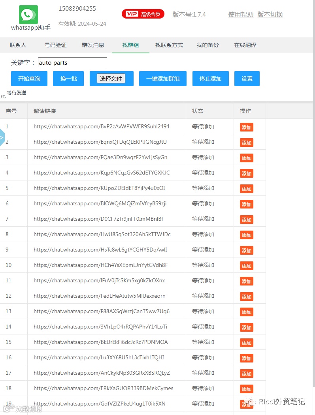Select the link ending Kqp6NCqzGvS62dETYGXKJC

coord(102,173)
